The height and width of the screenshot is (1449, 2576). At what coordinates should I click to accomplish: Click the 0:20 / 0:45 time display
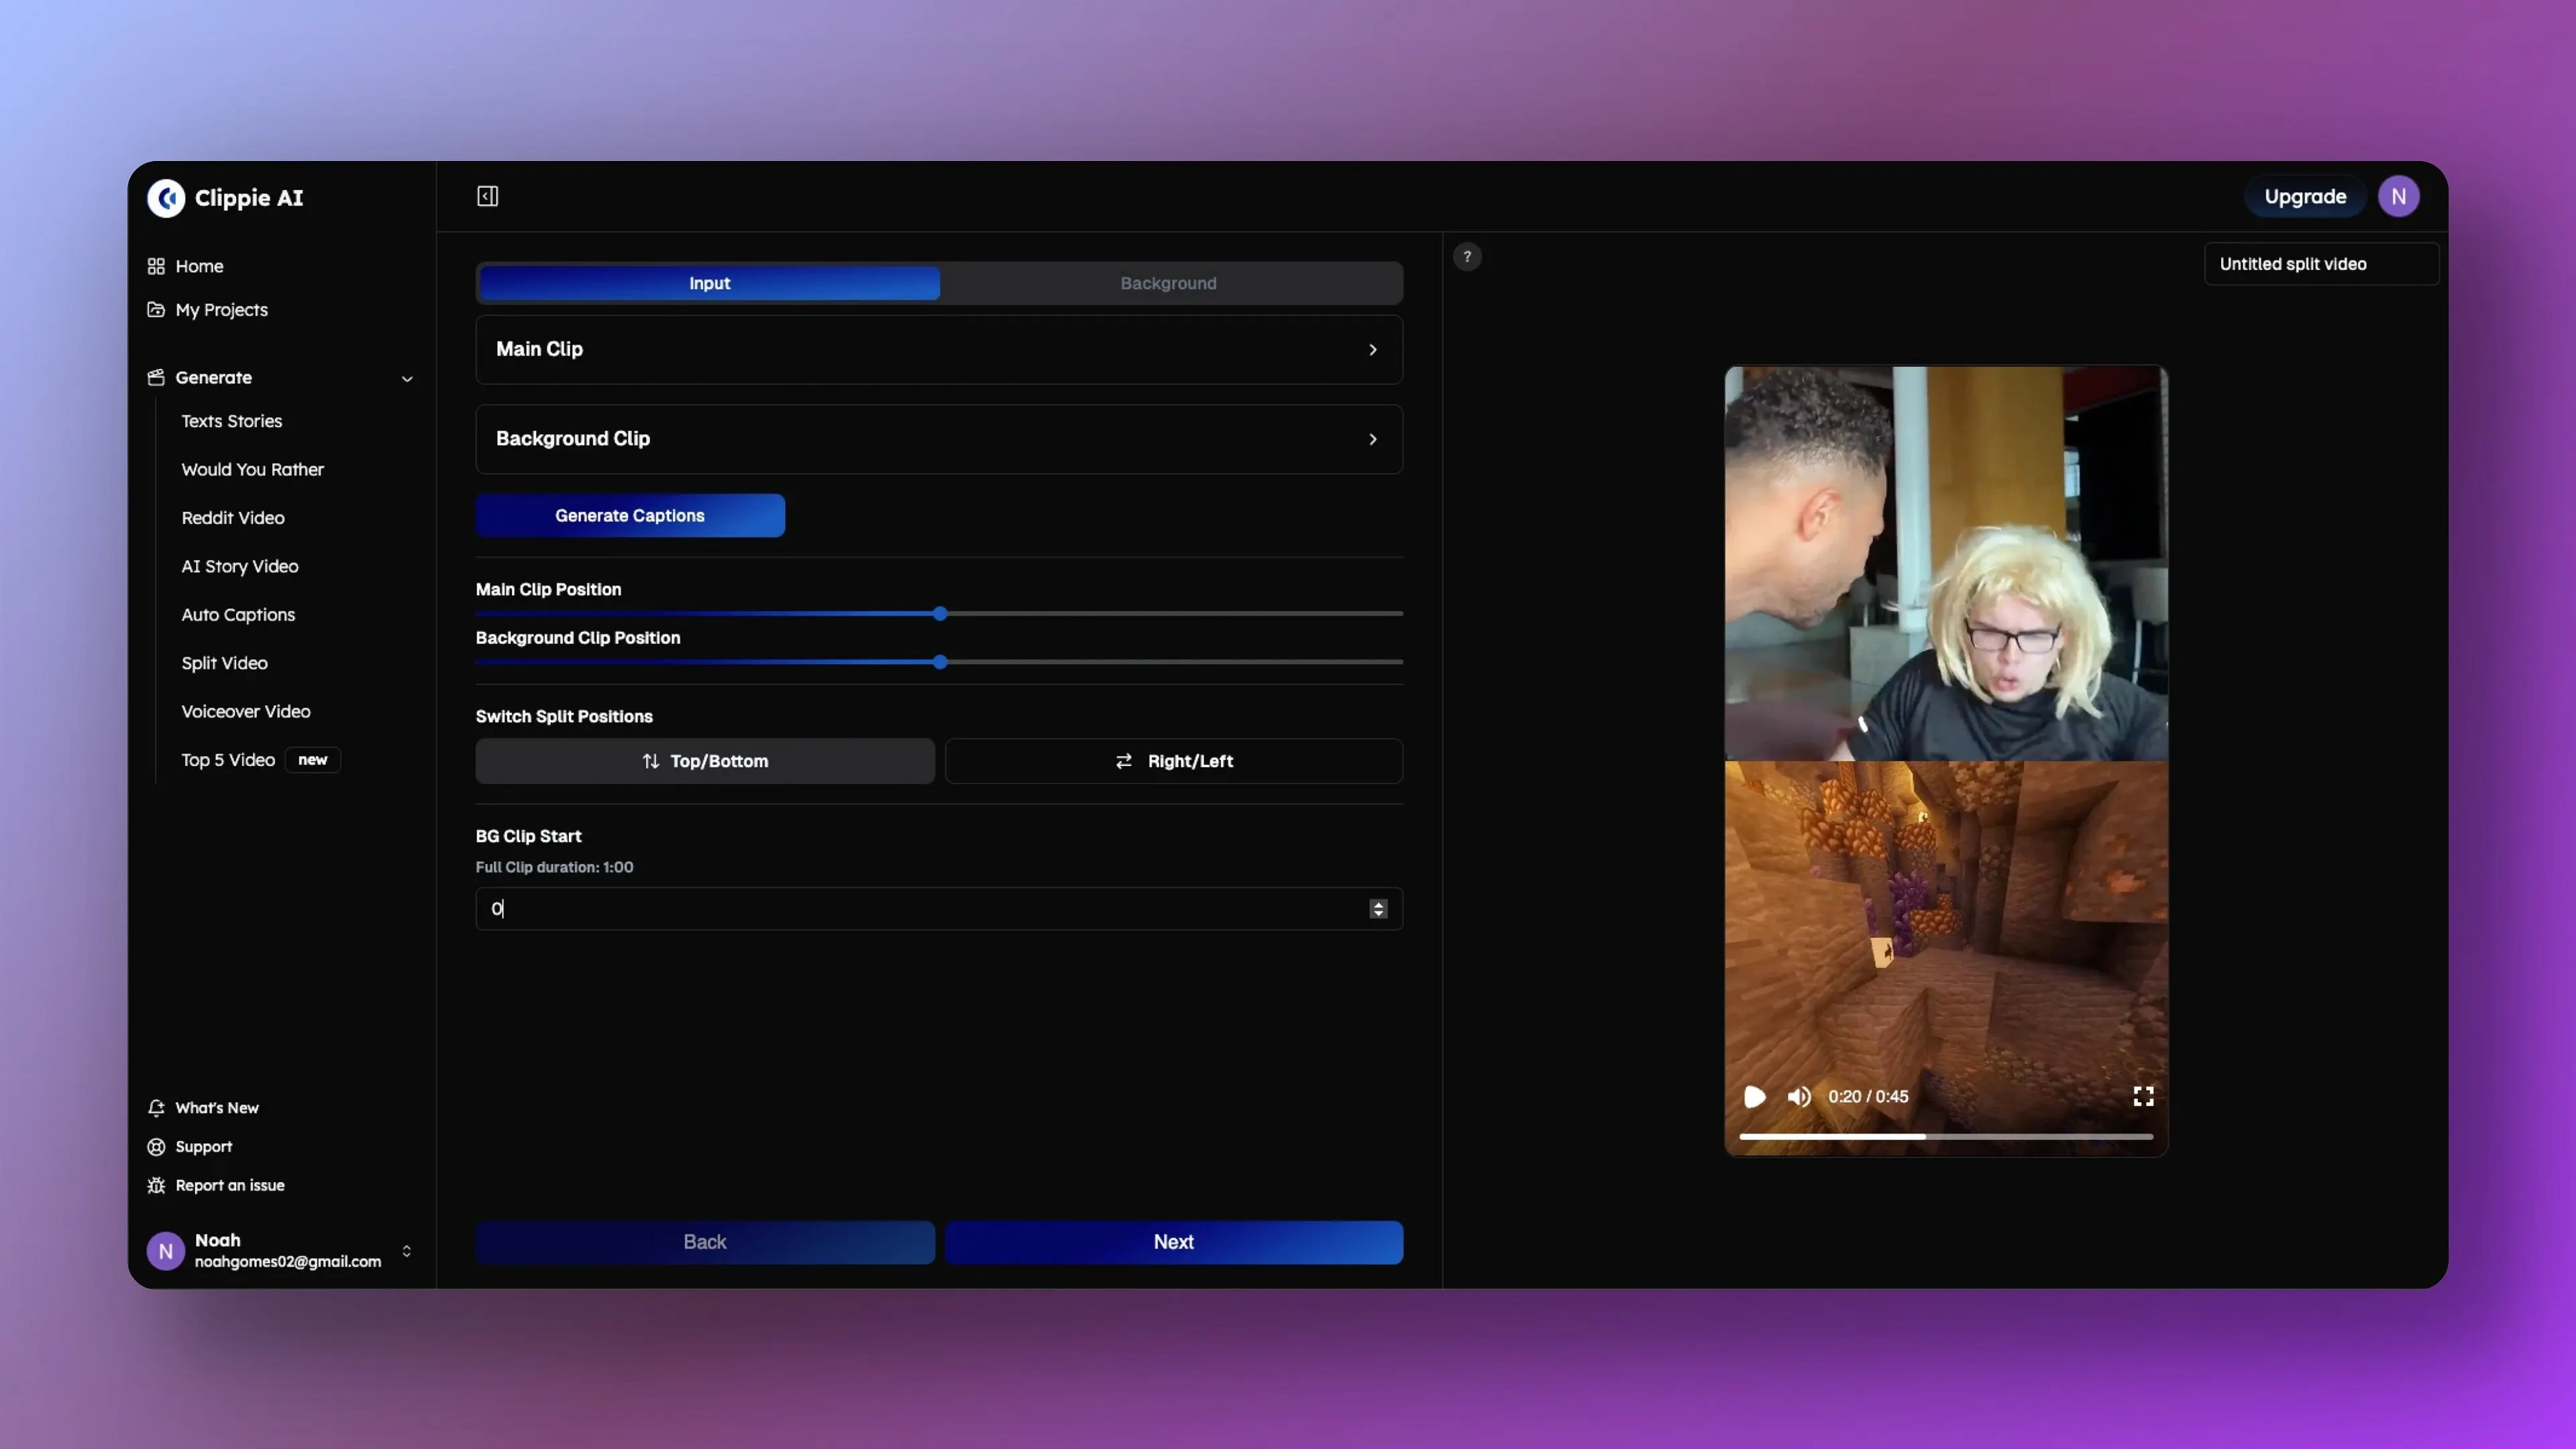point(1868,1097)
